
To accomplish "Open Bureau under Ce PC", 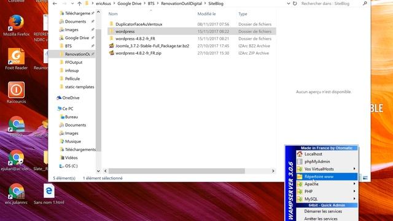I will click(x=71, y=117).
